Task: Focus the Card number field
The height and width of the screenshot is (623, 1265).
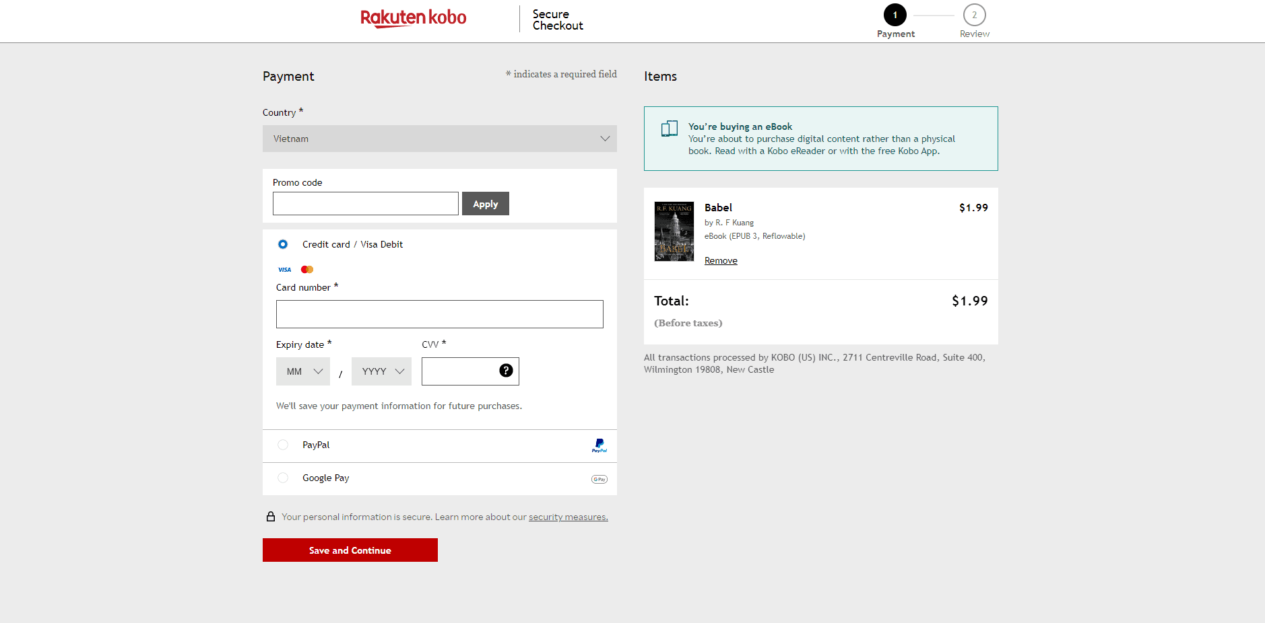Action: 440,314
